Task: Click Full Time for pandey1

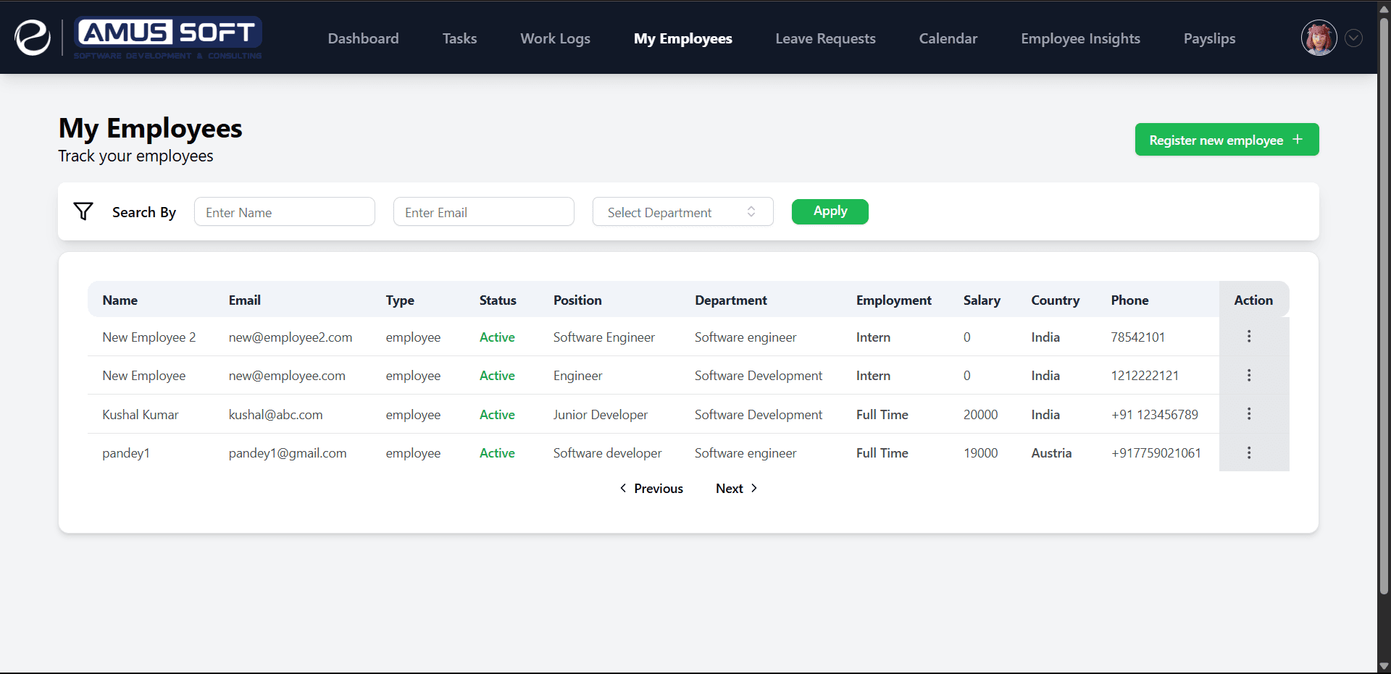Action: tap(882, 453)
